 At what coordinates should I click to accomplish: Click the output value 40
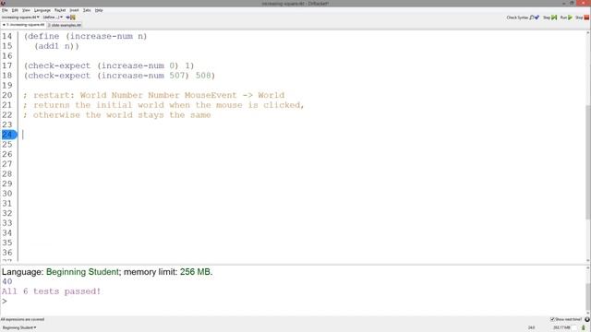pyautogui.click(x=6, y=281)
